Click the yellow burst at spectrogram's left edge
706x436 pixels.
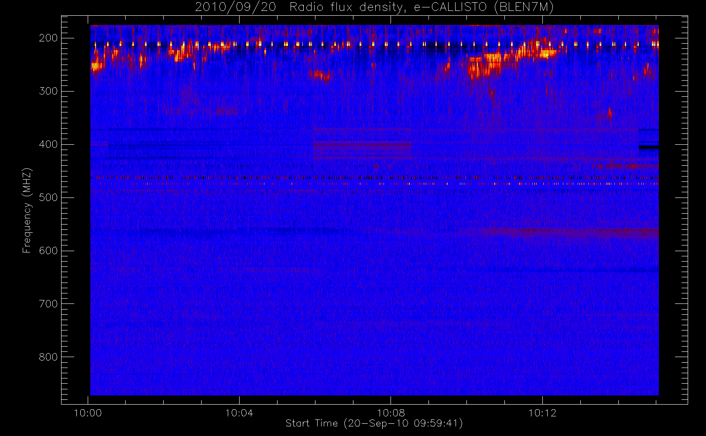[97, 66]
